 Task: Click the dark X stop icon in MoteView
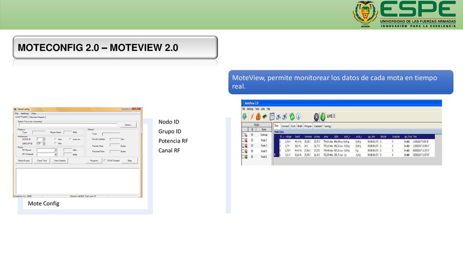click(x=316, y=117)
